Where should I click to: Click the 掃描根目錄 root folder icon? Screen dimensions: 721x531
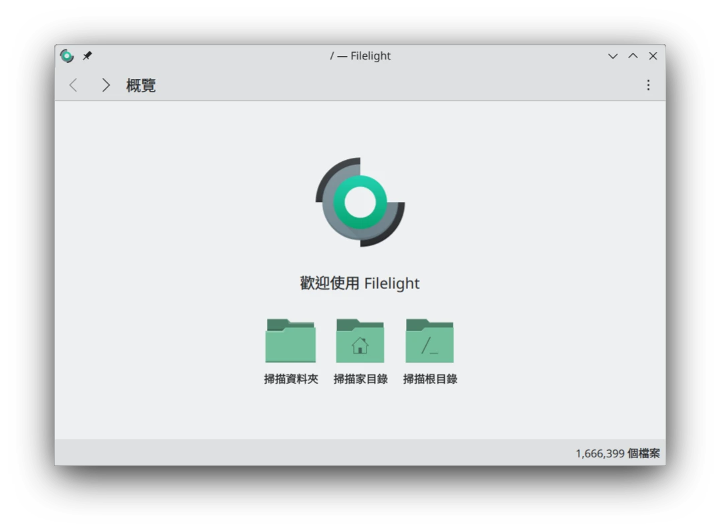[x=429, y=340]
